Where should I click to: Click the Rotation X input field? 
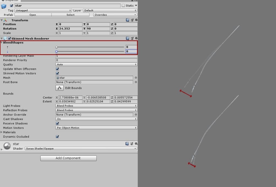click(70, 29)
